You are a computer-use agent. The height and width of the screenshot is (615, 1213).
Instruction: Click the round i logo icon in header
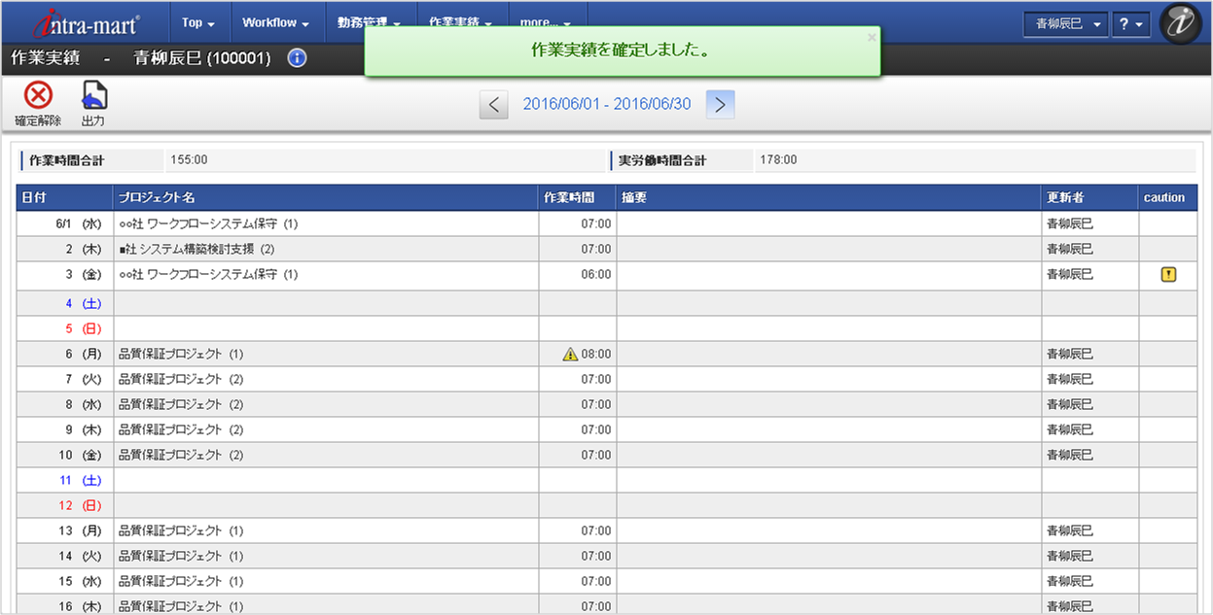1182,24
